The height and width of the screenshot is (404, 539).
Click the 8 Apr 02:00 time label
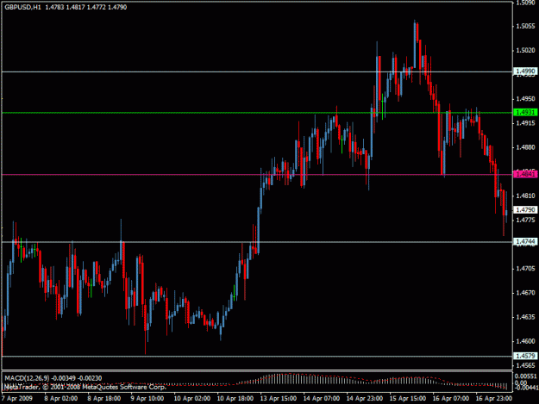pyautogui.click(x=61, y=399)
